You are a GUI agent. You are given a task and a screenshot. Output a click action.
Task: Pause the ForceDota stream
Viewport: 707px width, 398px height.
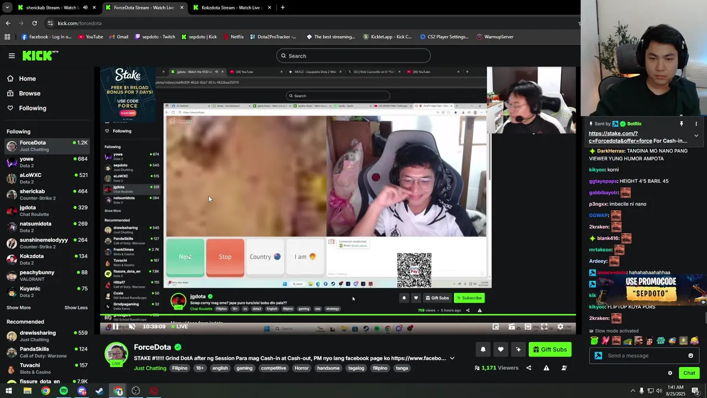pos(115,327)
